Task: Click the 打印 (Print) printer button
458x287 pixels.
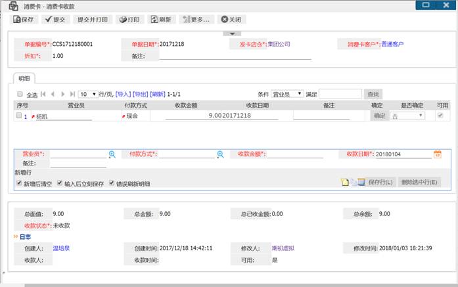Action: [130, 19]
